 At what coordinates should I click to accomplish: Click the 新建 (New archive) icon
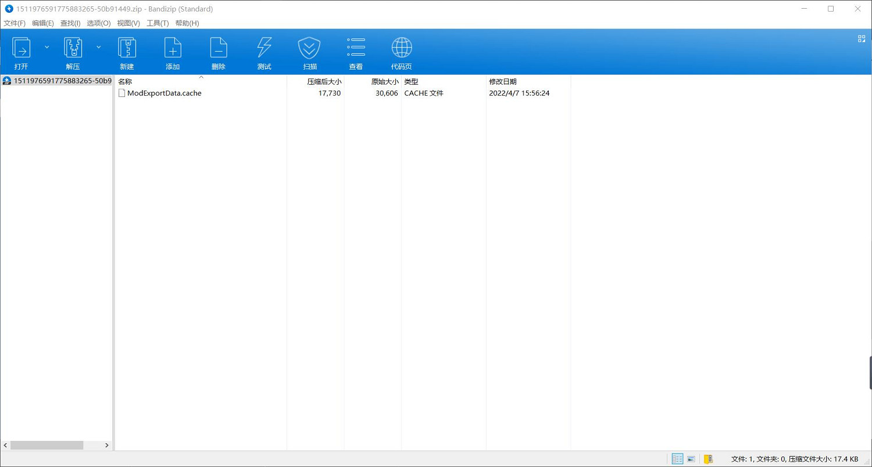[127, 53]
